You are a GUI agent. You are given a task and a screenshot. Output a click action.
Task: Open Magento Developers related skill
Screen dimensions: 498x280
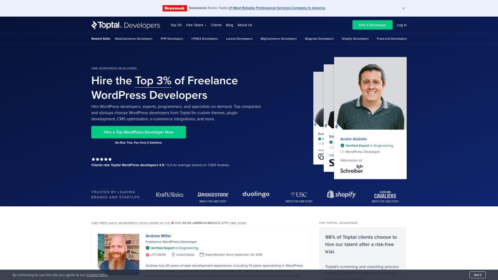tap(319, 39)
